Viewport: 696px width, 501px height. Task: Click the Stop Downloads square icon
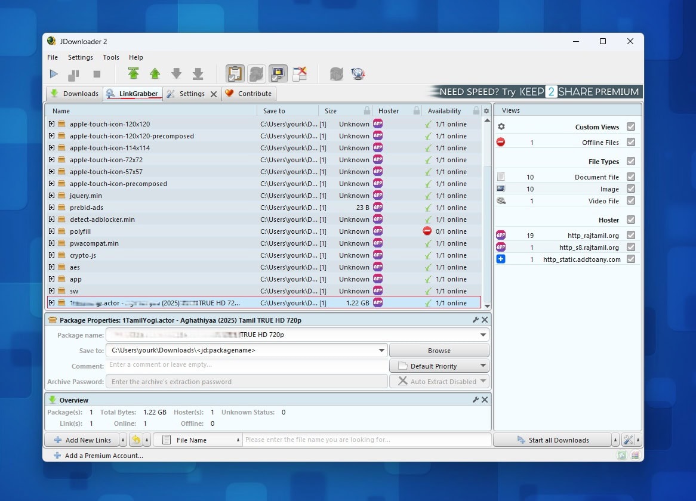[97, 74]
